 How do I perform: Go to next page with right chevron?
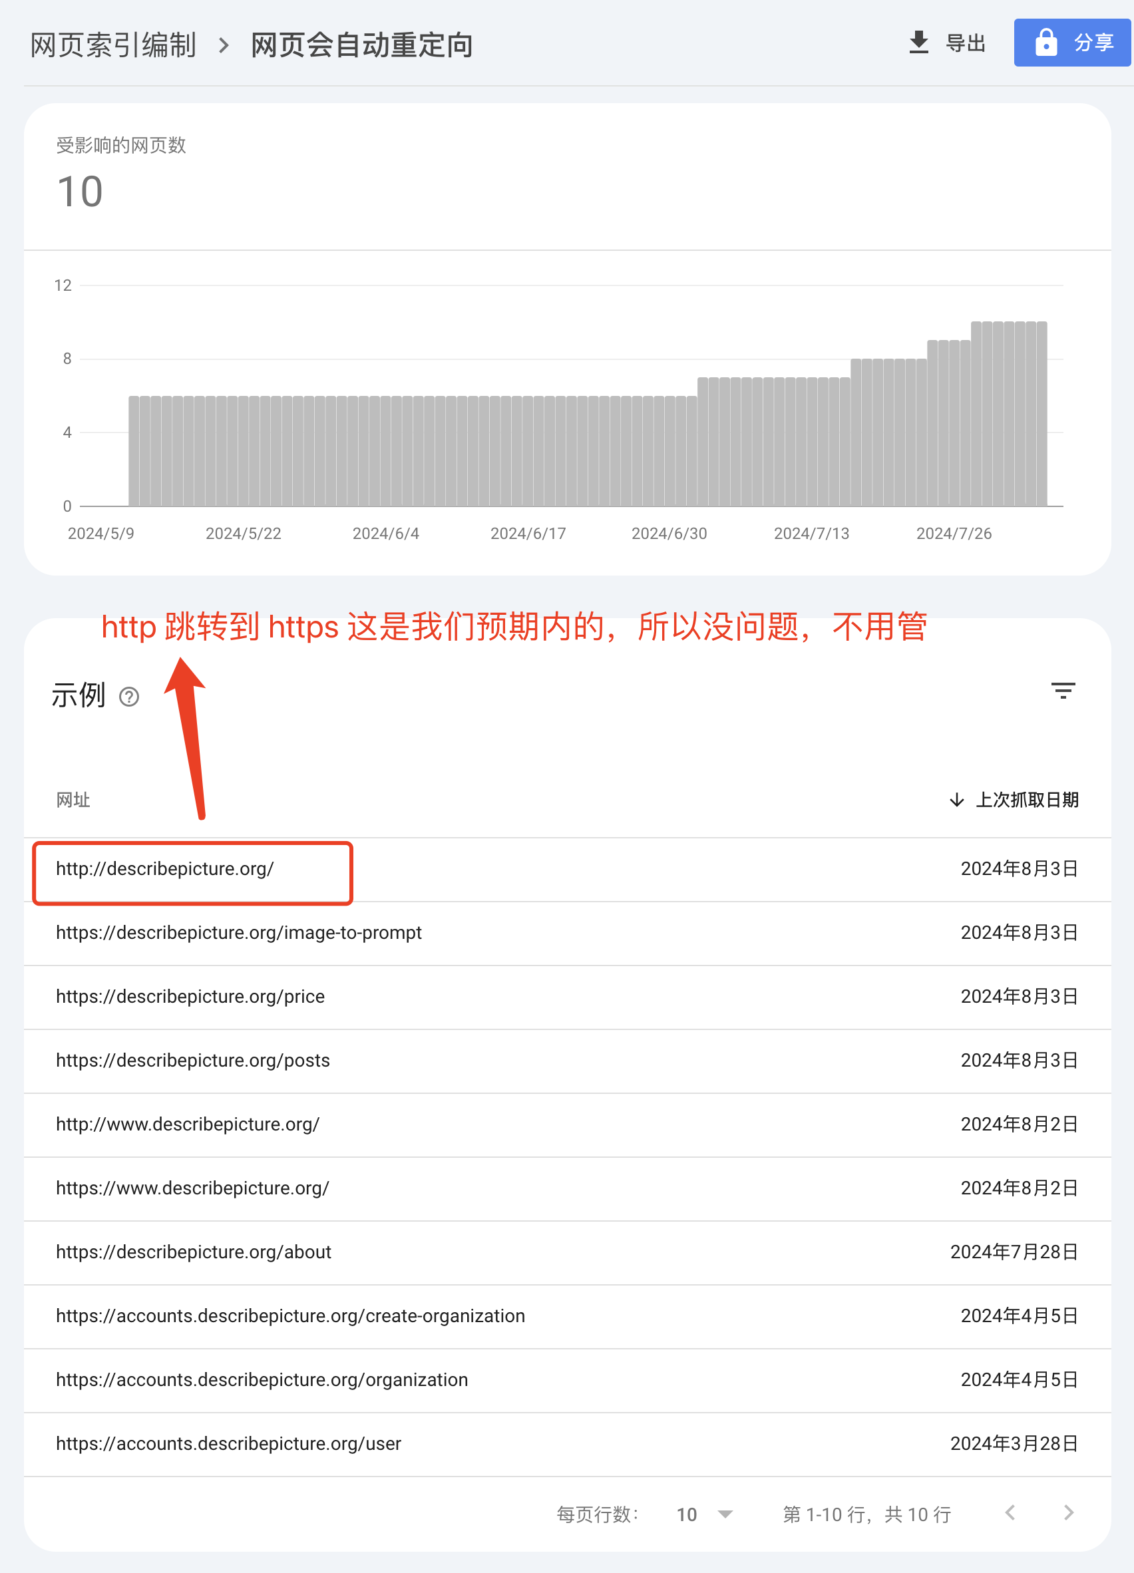click(1068, 1512)
